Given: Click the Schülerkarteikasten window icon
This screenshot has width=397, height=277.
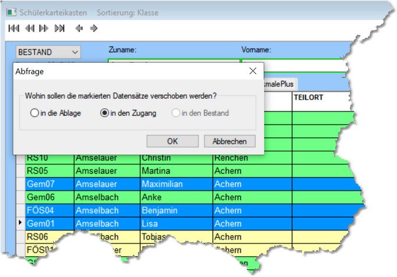Looking at the screenshot, I should pos(12,12).
